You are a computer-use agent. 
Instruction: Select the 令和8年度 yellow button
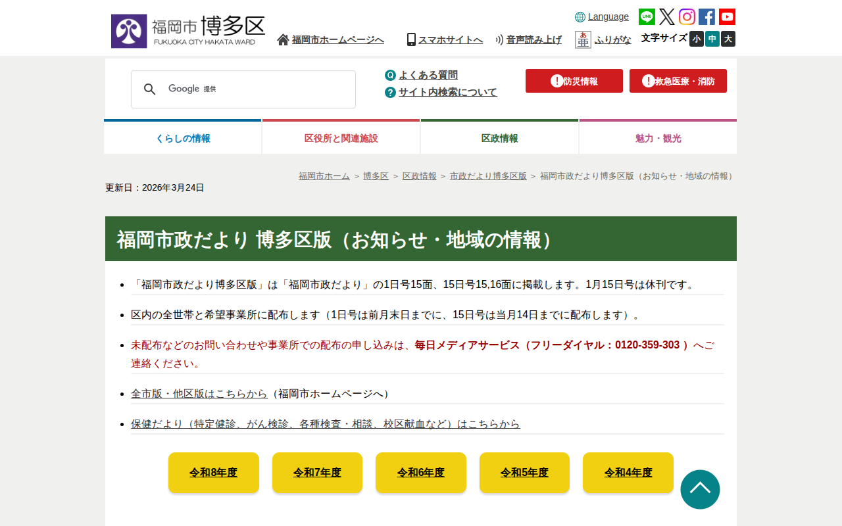pyautogui.click(x=214, y=473)
